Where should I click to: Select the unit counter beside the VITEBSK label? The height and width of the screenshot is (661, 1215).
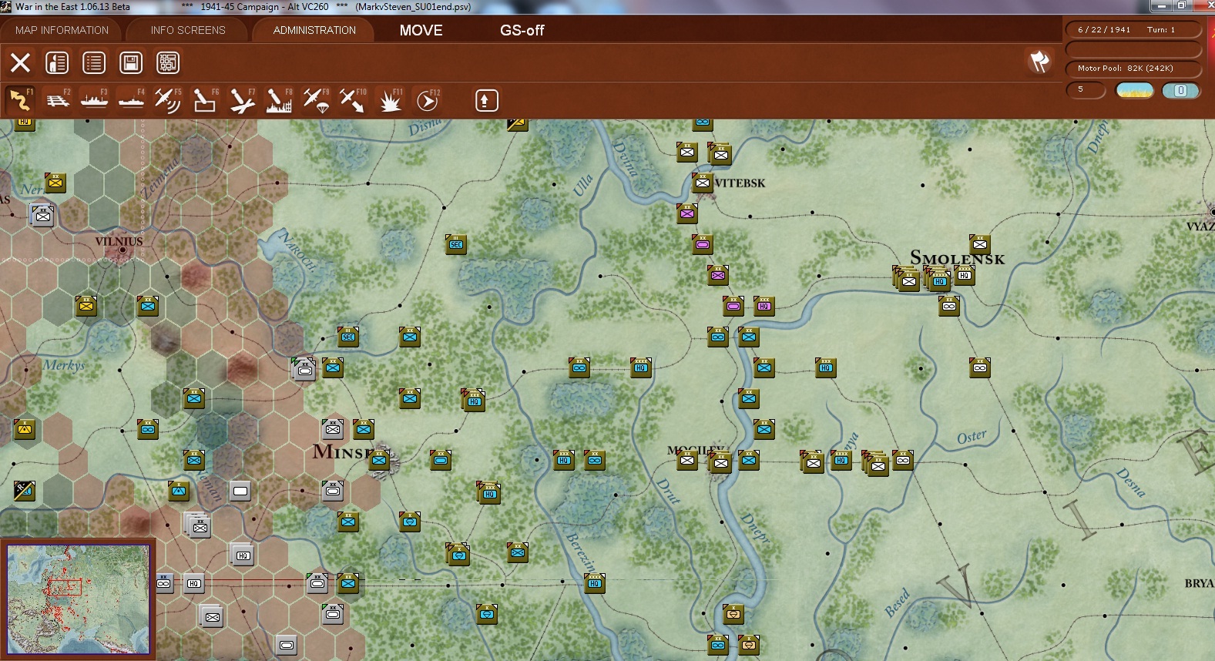(702, 183)
